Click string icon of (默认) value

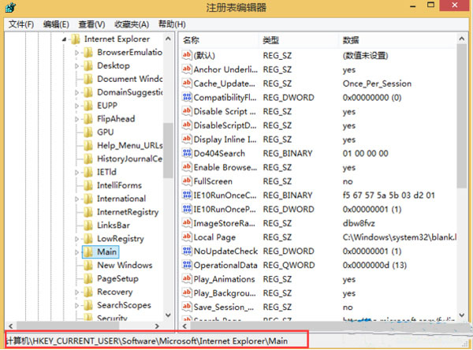pyautogui.click(x=187, y=55)
